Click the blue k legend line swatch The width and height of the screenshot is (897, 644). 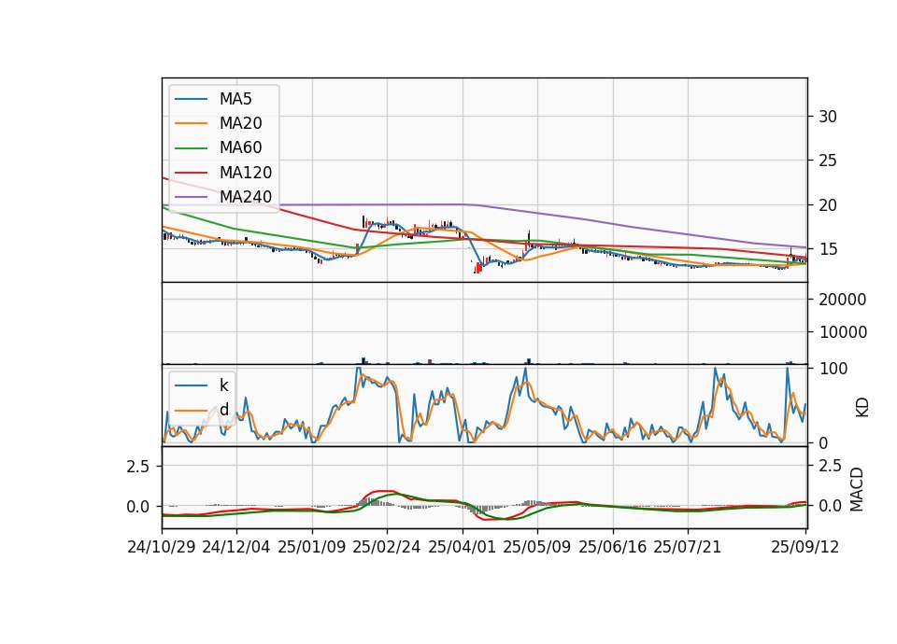pyautogui.click(x=191, y=385)
